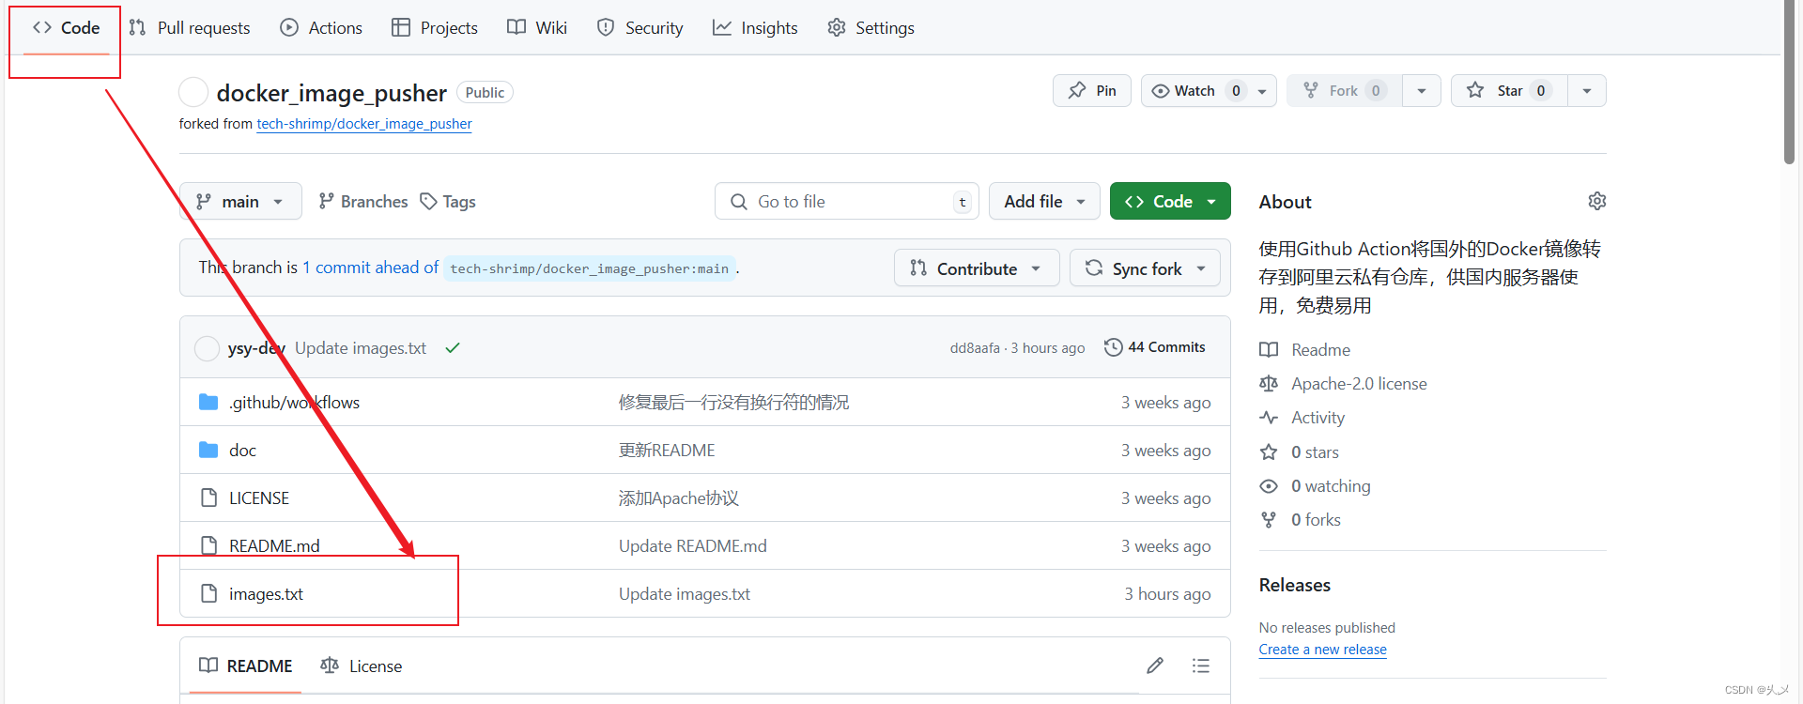Open the doc folder

242,451
